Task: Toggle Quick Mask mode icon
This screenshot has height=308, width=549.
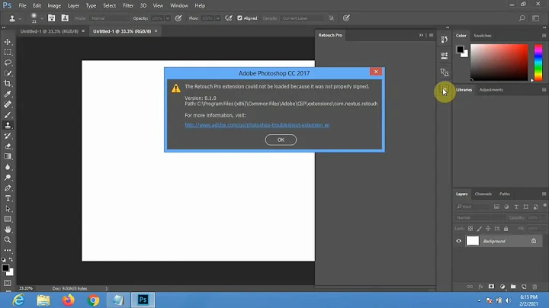Action: [x=8, y=283]
